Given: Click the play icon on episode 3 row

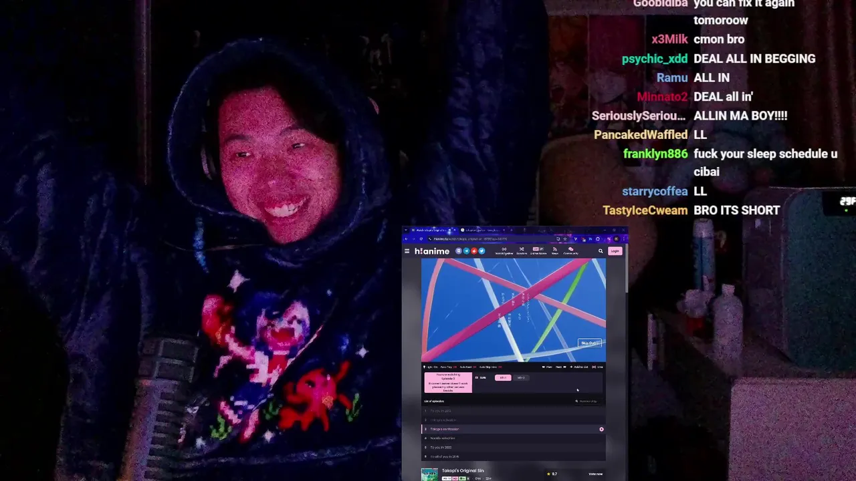Looking at the screenshot, I should click(601, 429).
